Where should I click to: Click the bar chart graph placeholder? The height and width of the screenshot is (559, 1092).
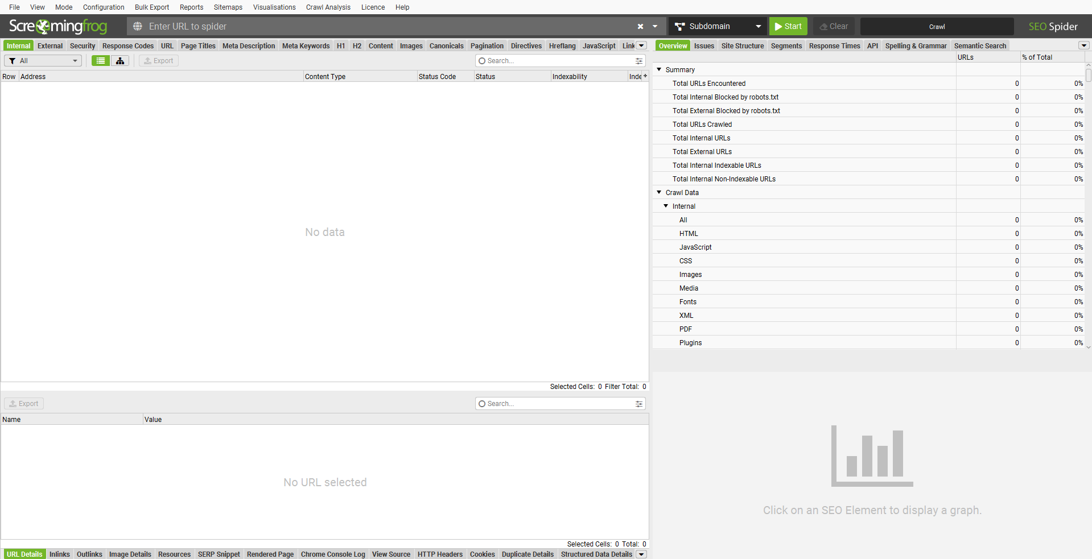pyautogui.click(x=872, y=456)
